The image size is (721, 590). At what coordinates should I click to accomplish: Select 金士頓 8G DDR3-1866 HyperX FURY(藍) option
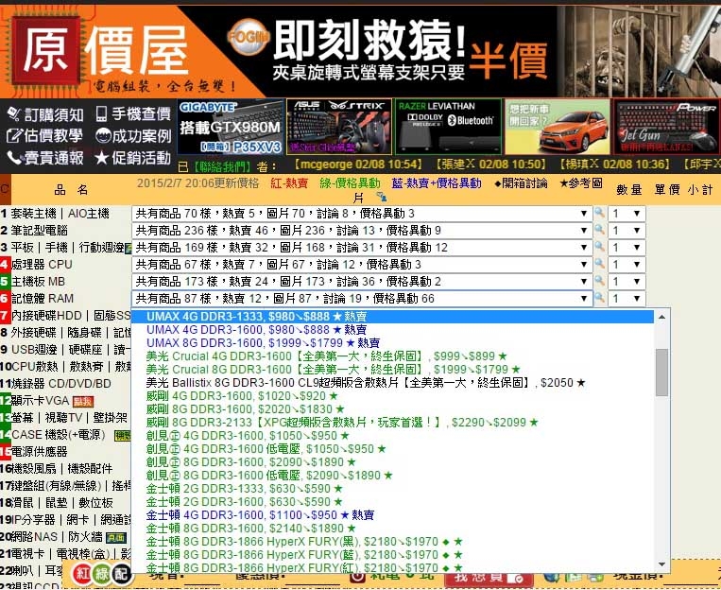pos(392,555)
